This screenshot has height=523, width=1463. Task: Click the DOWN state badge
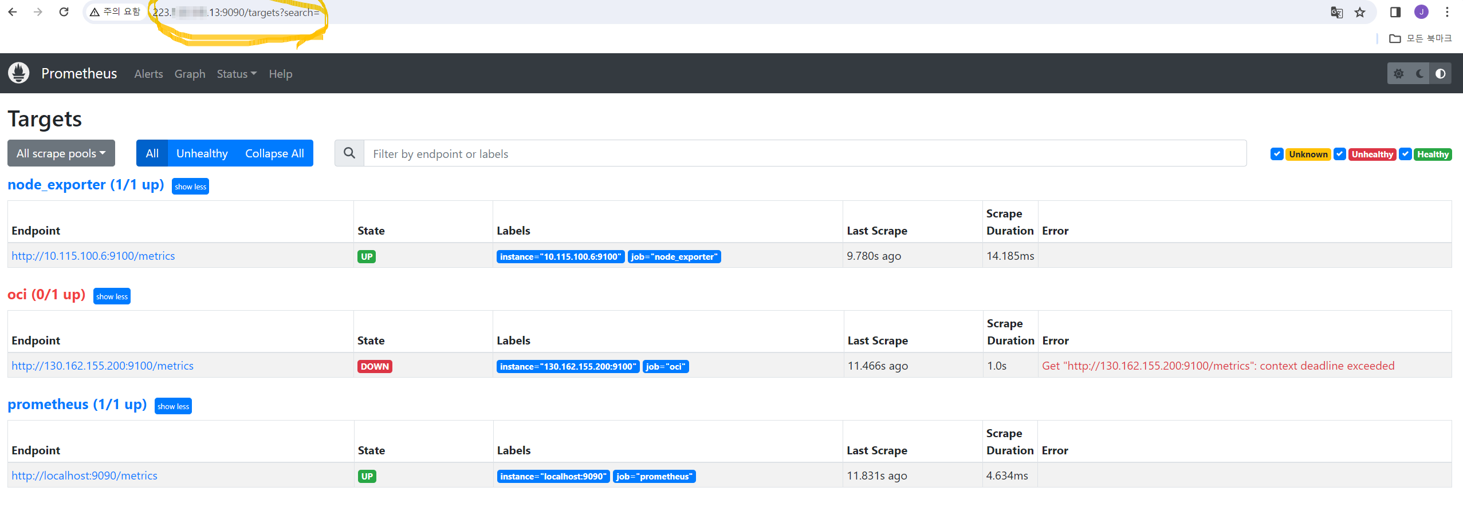pyautogui.click(x=375, y=366)
